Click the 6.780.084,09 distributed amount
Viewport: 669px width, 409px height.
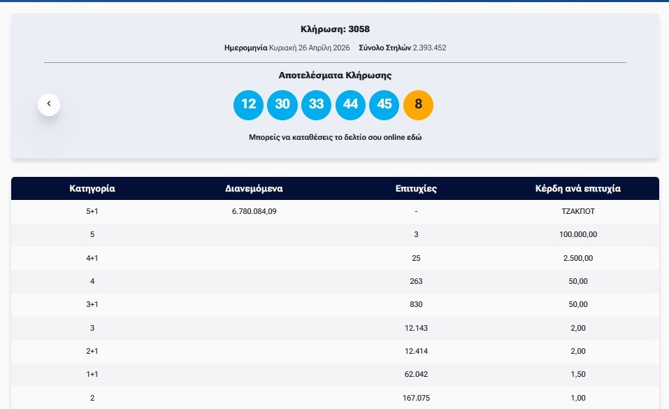pos(254,211)
